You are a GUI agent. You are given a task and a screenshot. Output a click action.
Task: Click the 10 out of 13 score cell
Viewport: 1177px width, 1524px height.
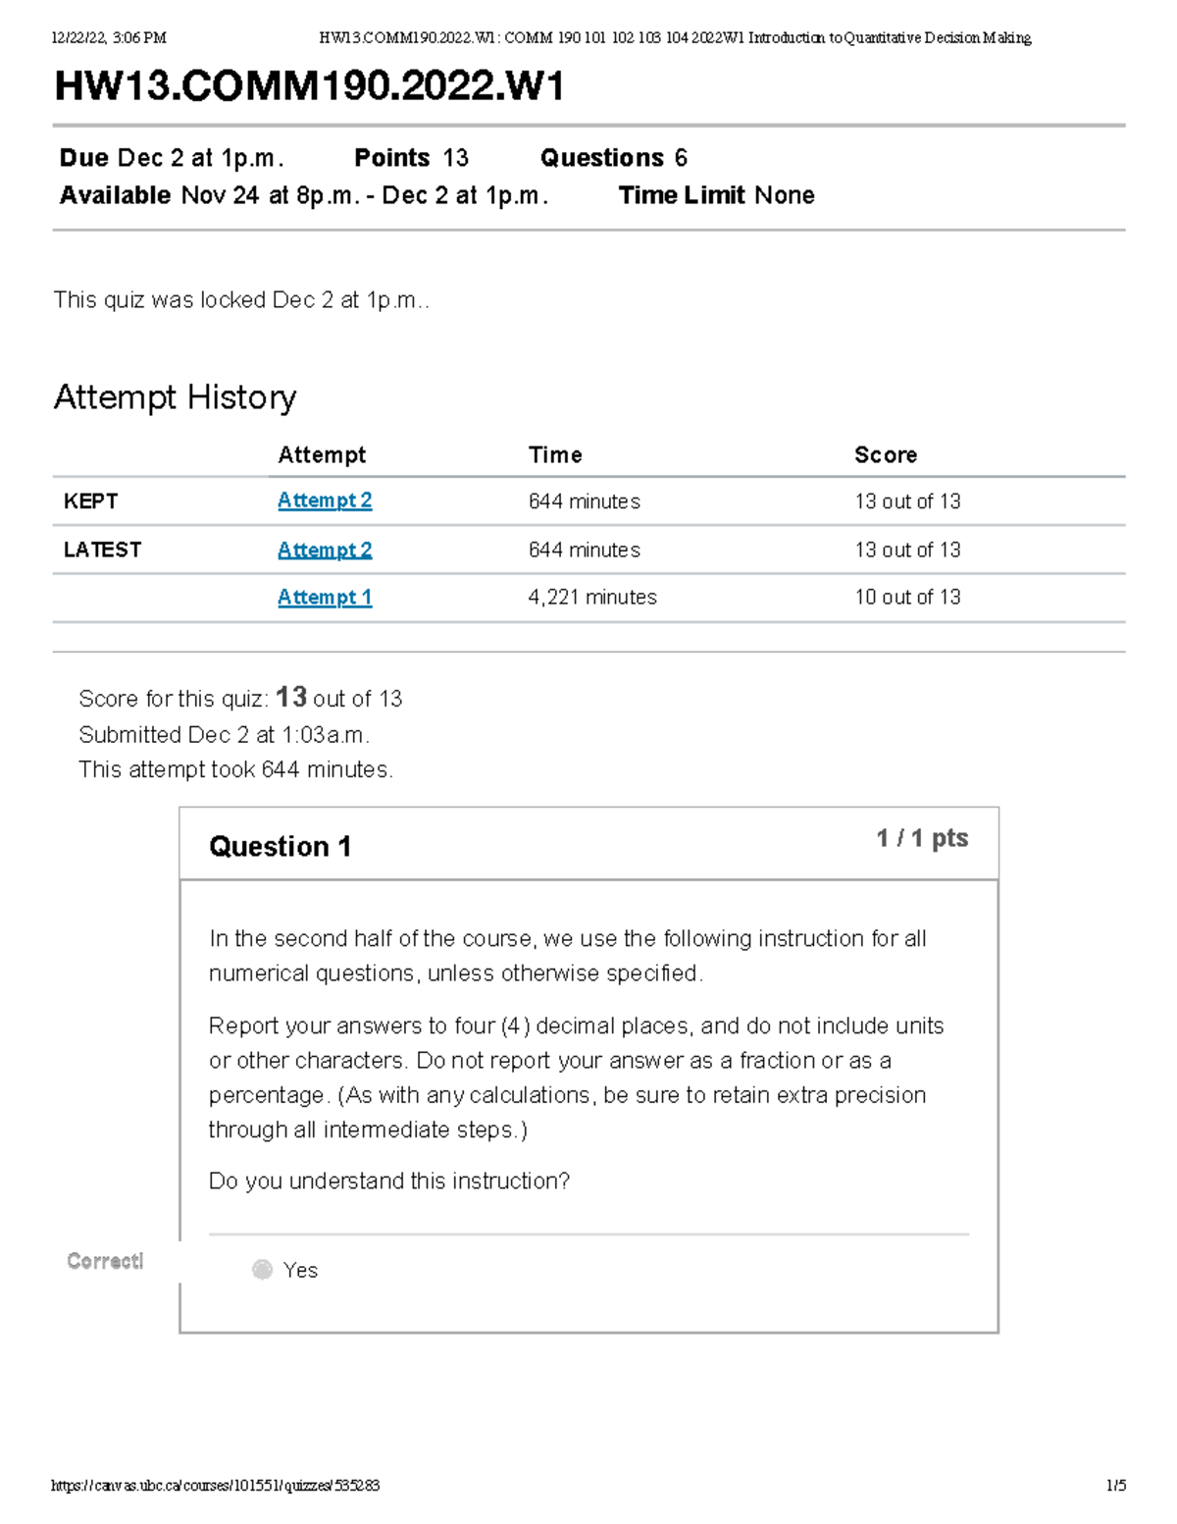(907, 597)
